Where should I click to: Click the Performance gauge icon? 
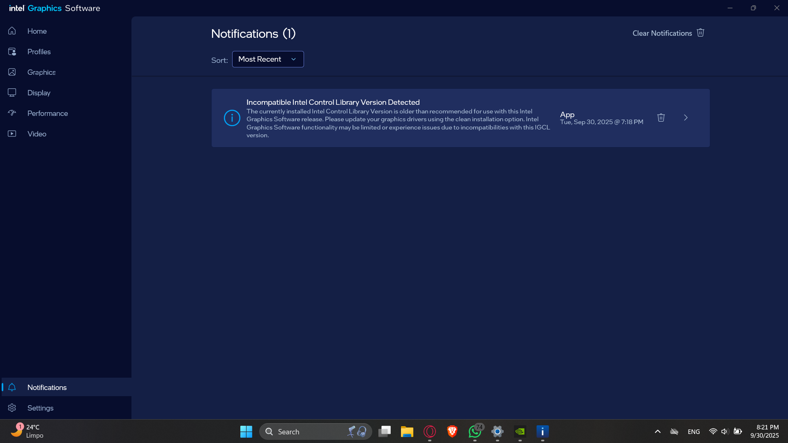[x=12, y=113]
